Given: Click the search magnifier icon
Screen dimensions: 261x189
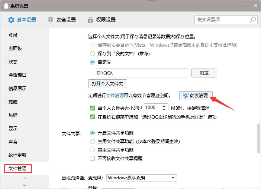Looking at the screenshot, I should (x=252, y=19).
